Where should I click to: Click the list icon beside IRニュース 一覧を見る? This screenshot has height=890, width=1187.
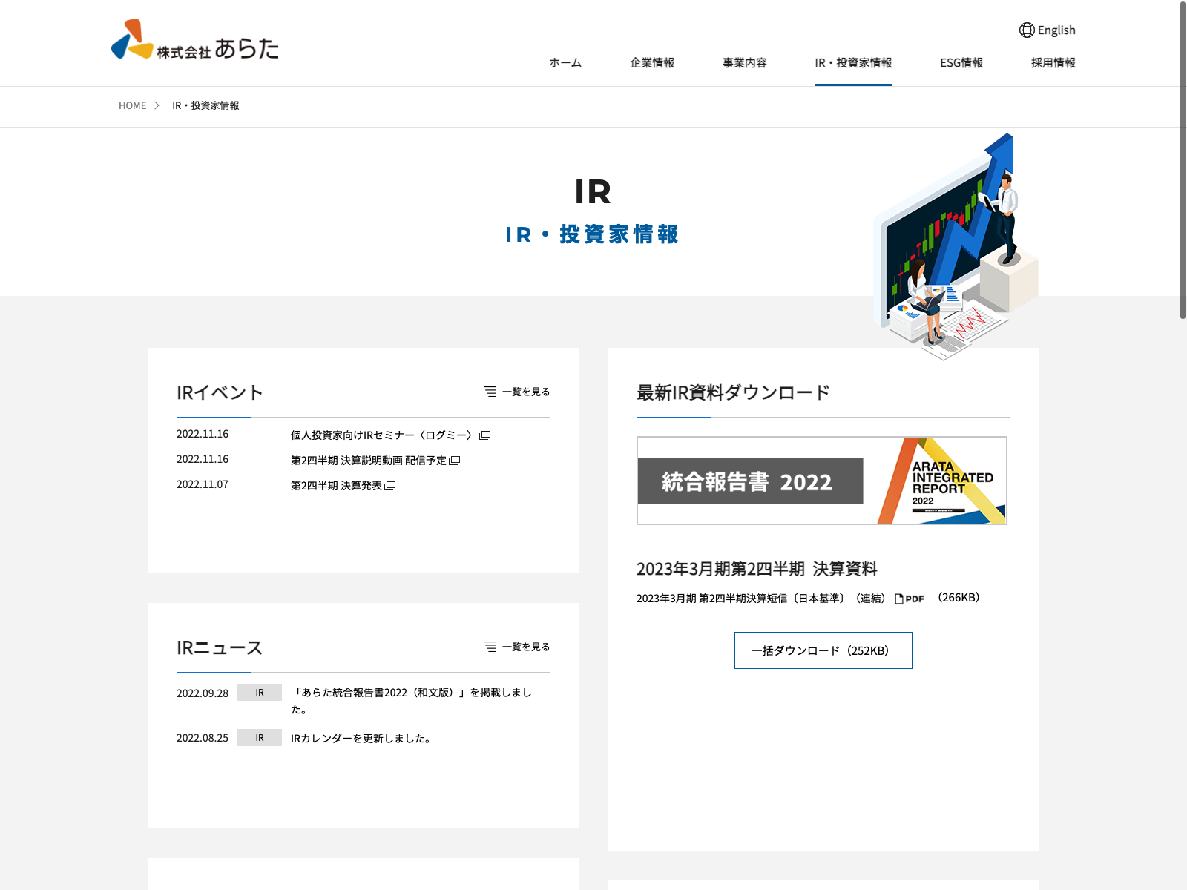pos(490,647)
